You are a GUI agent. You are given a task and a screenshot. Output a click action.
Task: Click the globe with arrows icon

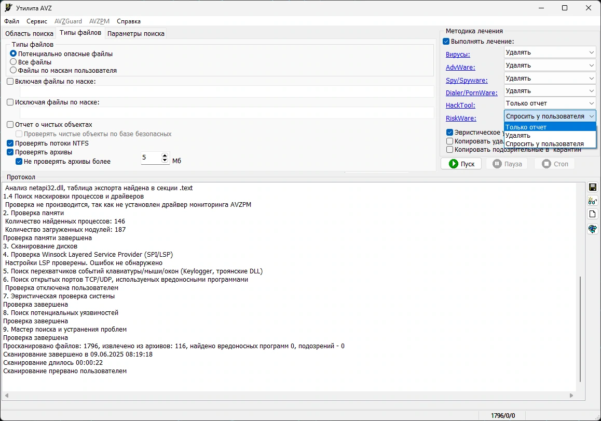click(x=593, y=229)
